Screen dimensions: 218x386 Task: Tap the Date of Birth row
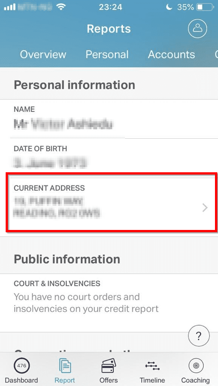pyautogui.click(x=109, y=158)
